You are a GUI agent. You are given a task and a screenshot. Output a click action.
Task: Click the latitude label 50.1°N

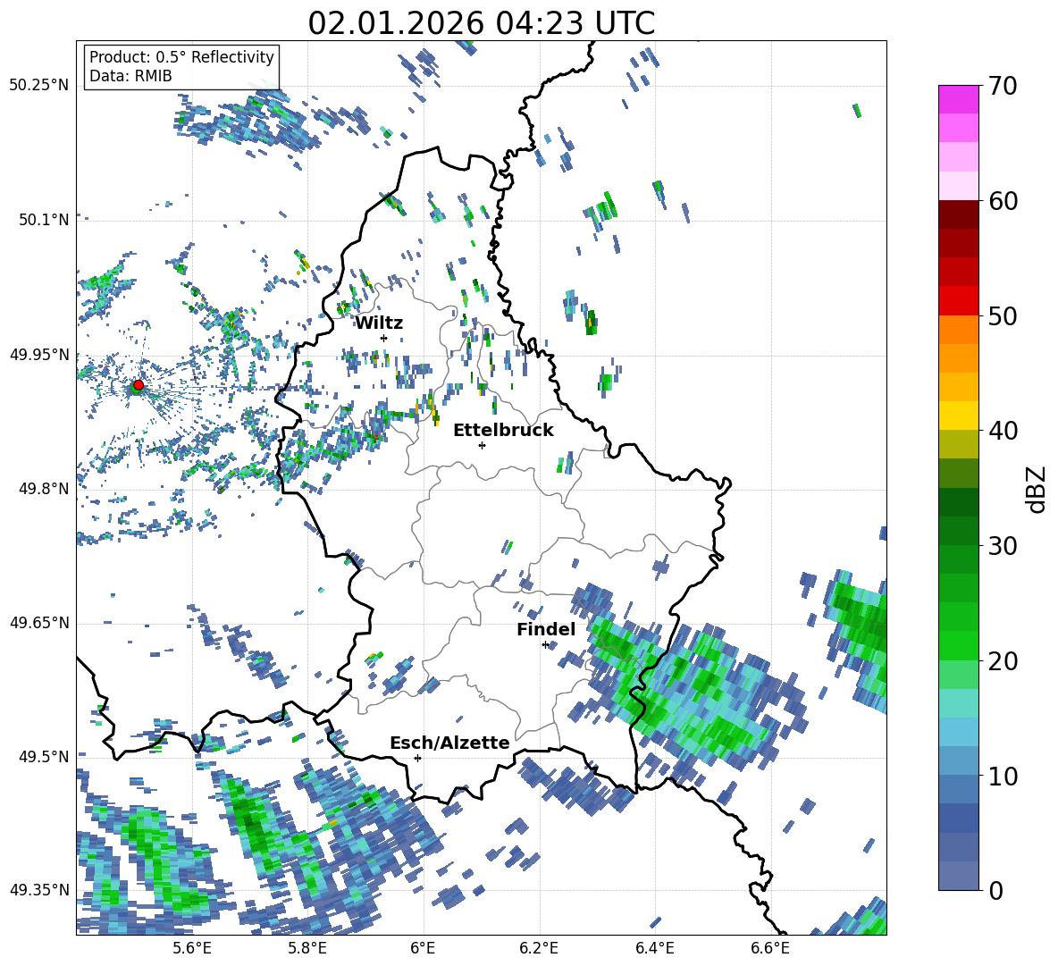(x=43, y=220)
